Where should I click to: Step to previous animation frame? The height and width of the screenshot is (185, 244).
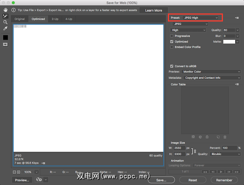pos(213,172)
